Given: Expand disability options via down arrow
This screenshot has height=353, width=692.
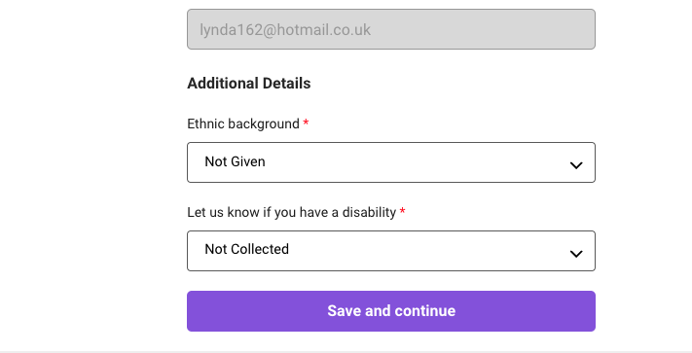Looking at the screenshot, I should pos(576,254).
